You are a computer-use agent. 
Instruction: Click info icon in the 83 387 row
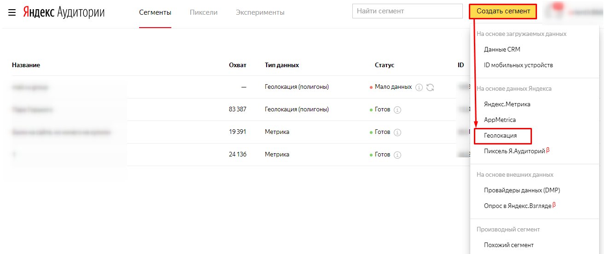pos(397,110)
